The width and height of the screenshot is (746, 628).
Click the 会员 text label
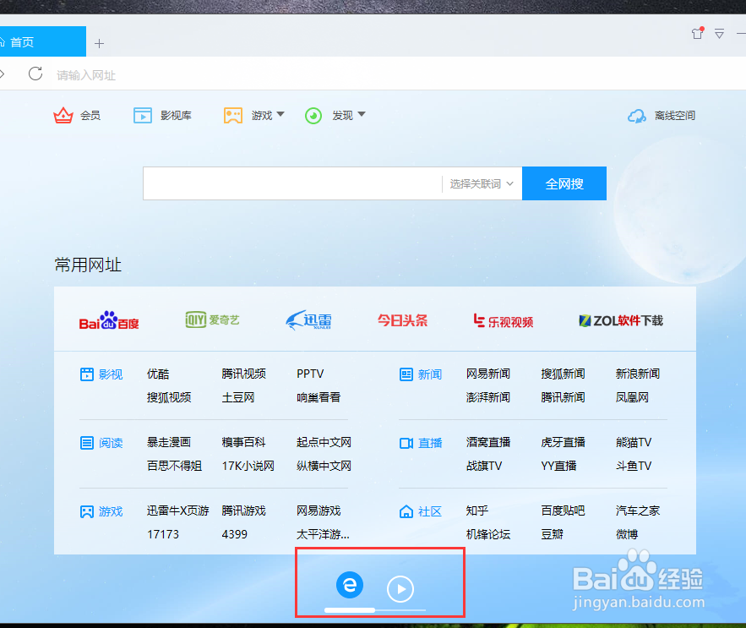[x=90, y=116]
